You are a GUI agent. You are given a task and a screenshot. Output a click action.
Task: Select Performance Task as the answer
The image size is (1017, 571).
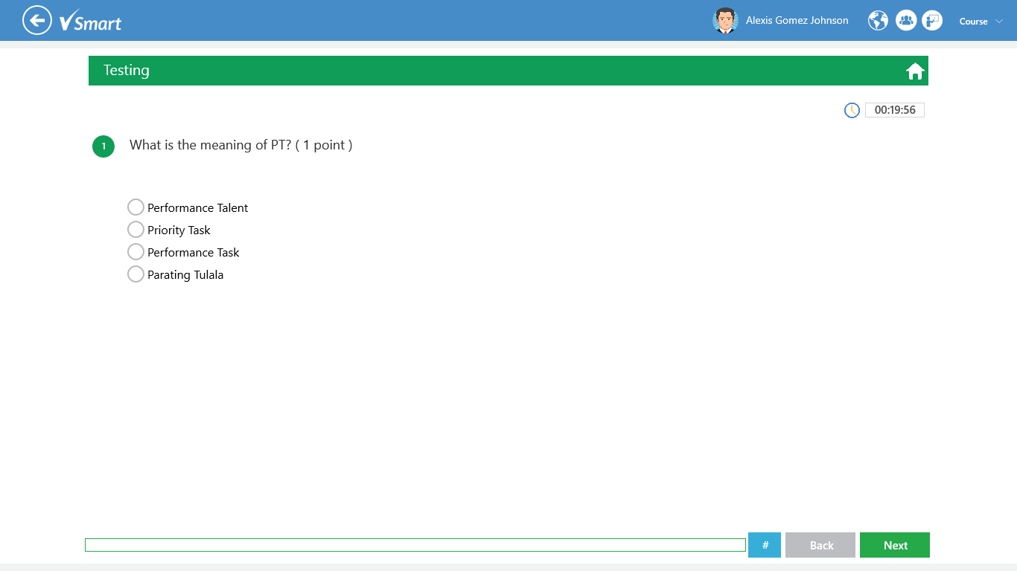coord(136,252)
